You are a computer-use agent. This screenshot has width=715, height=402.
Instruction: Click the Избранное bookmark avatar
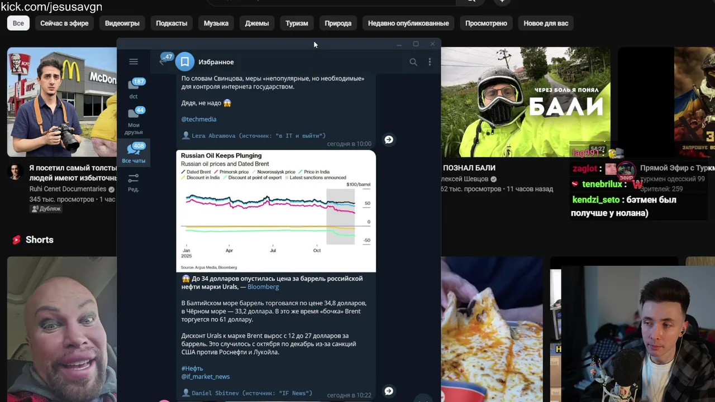click(185, 61)
